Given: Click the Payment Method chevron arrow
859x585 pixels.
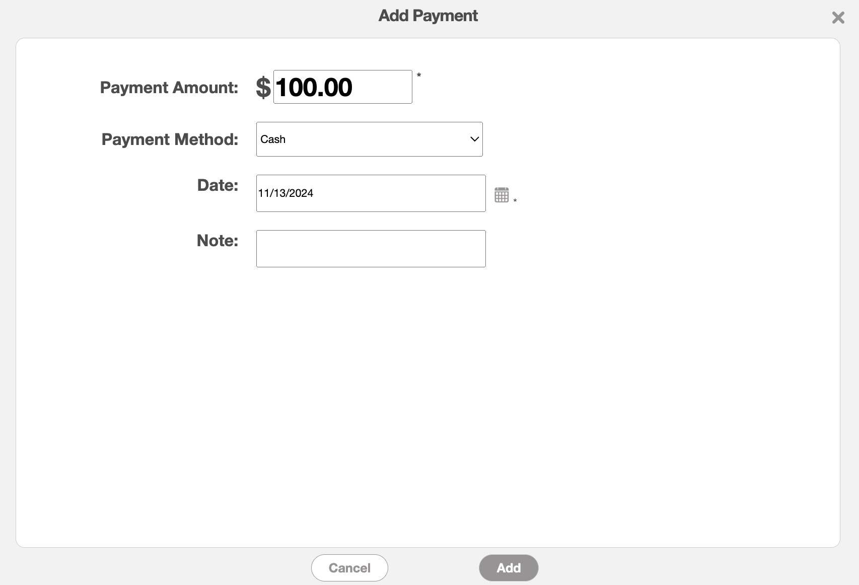Looking at the screenshot, I should [474, 139].
